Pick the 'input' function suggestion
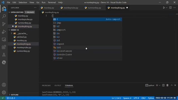Image resolution: width=178 pixels, height=100 pixels. click(87, 44)
